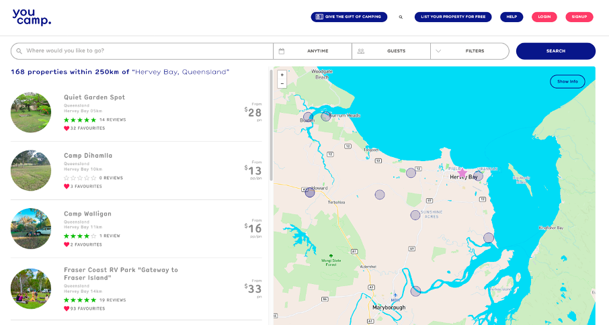Viewport: 609px width, 325px height.
Task: Click the $28 price for Quiet Garden Spot
Action: click(x=253, y=112)
